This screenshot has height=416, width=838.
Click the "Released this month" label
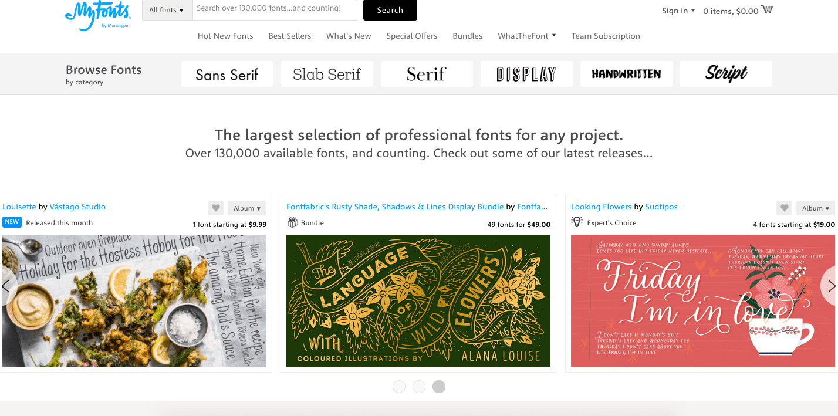pyautogui.click(x=59, y=223)
